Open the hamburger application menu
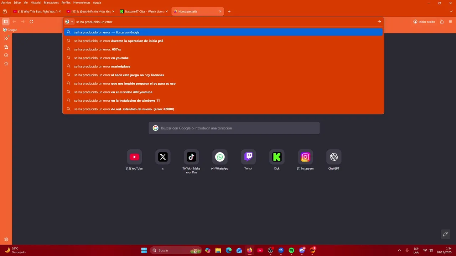Image resolution: width=456 pixels, height=256 pixels. 450,22
